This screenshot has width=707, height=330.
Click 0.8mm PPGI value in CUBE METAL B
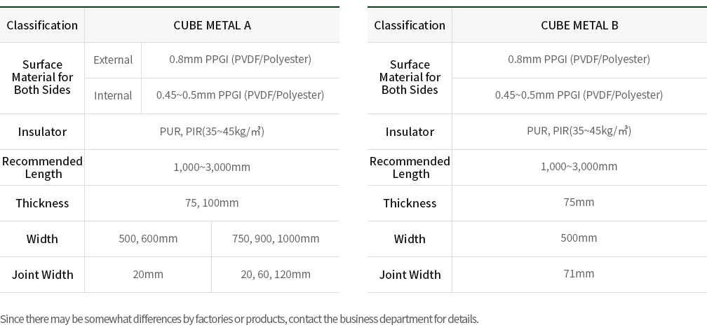click(579, 60)
